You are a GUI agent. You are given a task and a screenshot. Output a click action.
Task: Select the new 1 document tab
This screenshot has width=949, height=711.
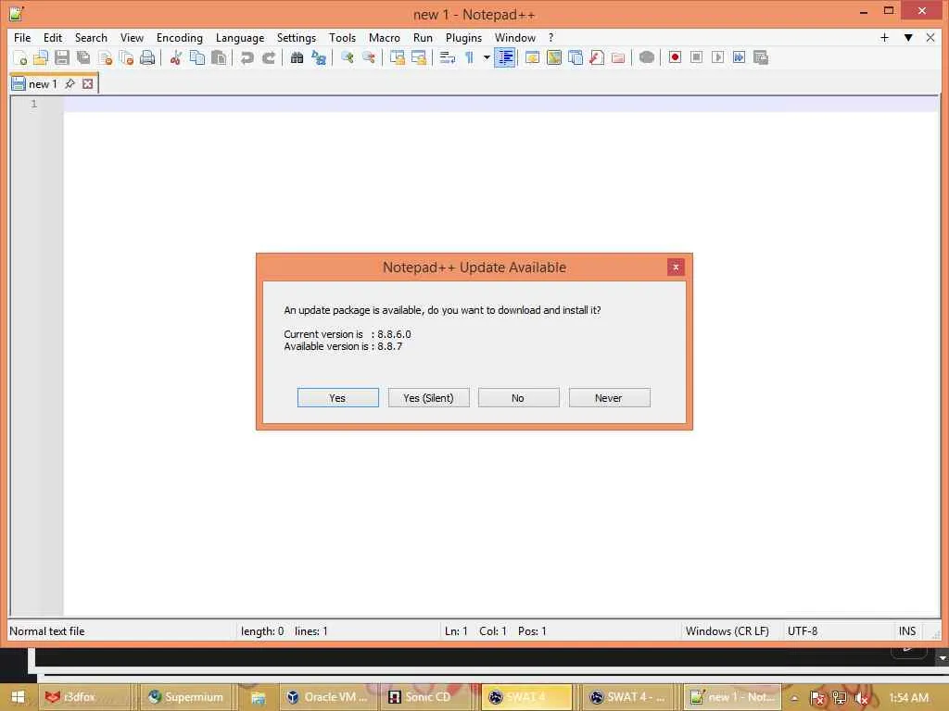tap(43, 84)
